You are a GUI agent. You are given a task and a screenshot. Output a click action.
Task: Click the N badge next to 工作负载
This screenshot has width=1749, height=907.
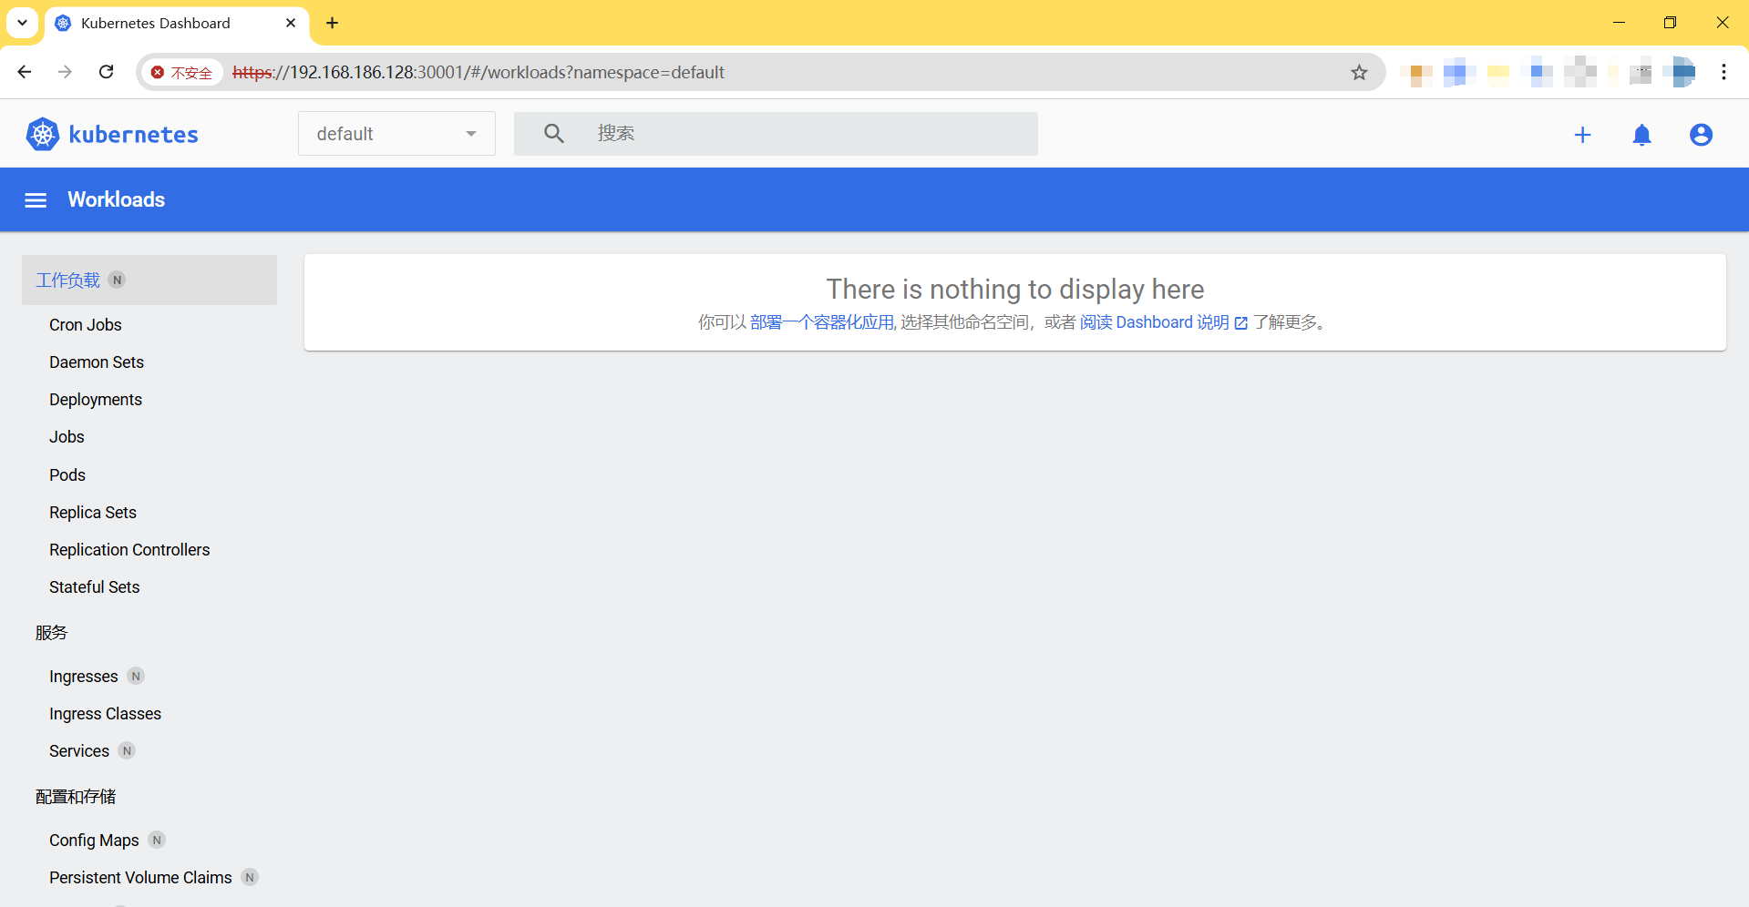pos(117,280)
